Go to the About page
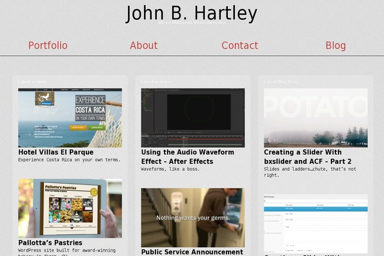This screenshot has height=256, width=384. click(144, 45)
